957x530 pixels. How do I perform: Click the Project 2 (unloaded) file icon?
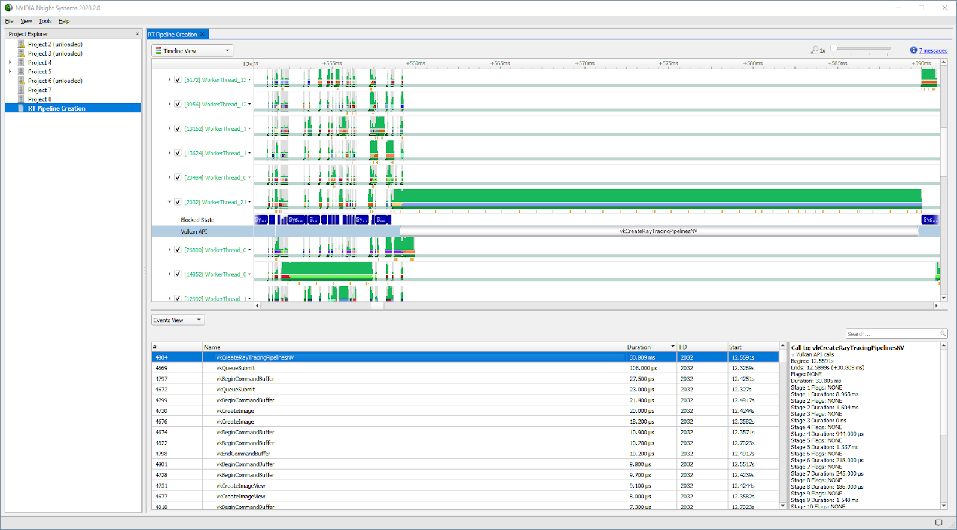(22, 44)
